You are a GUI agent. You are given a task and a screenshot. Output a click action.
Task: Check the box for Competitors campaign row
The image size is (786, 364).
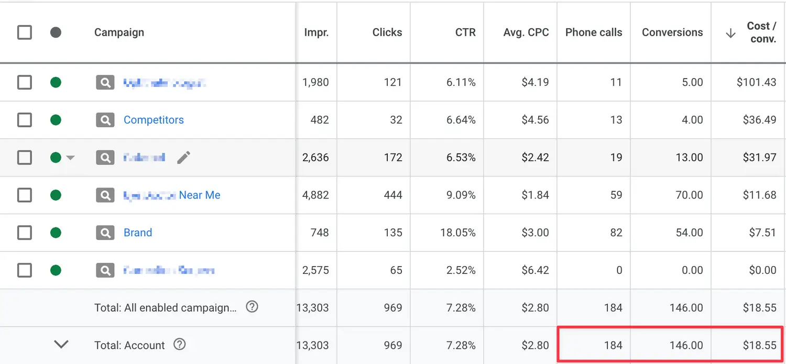coord(25,120)
